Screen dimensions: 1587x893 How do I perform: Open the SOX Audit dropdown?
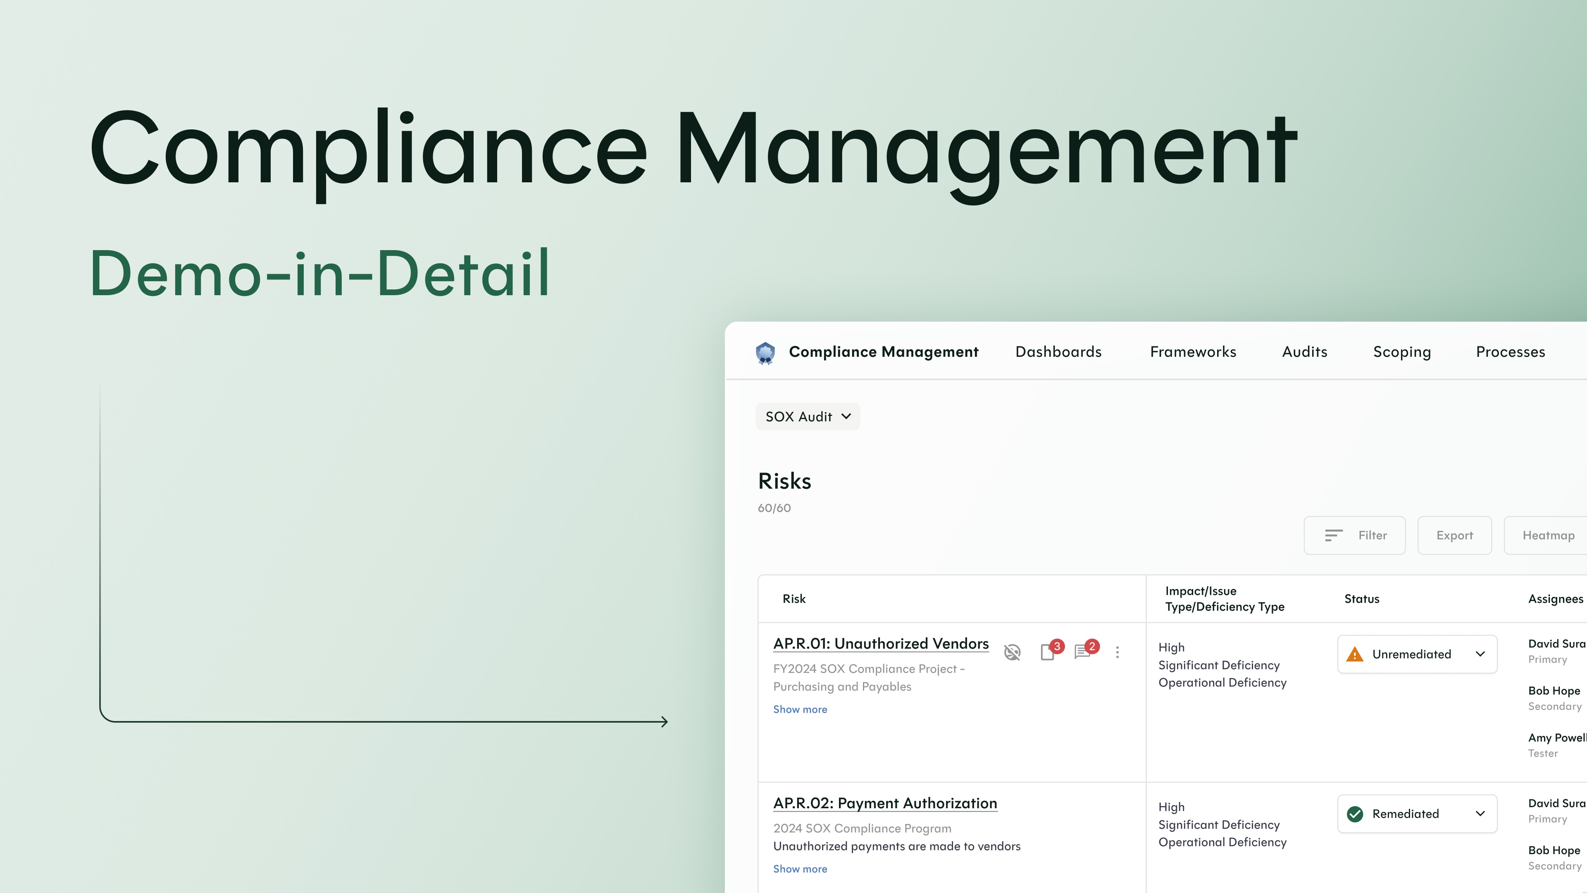pos(808,417)
